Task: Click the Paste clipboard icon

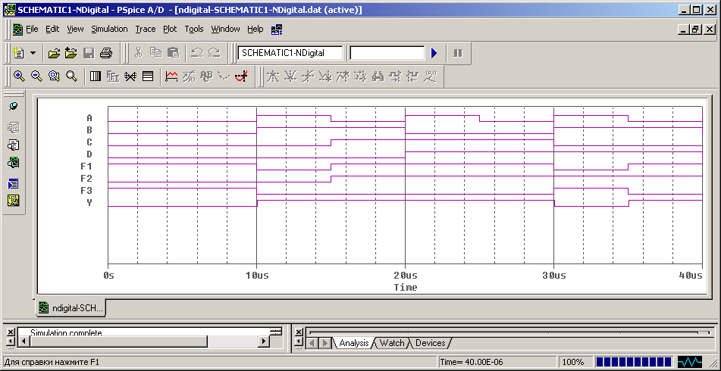Action: 173,53
